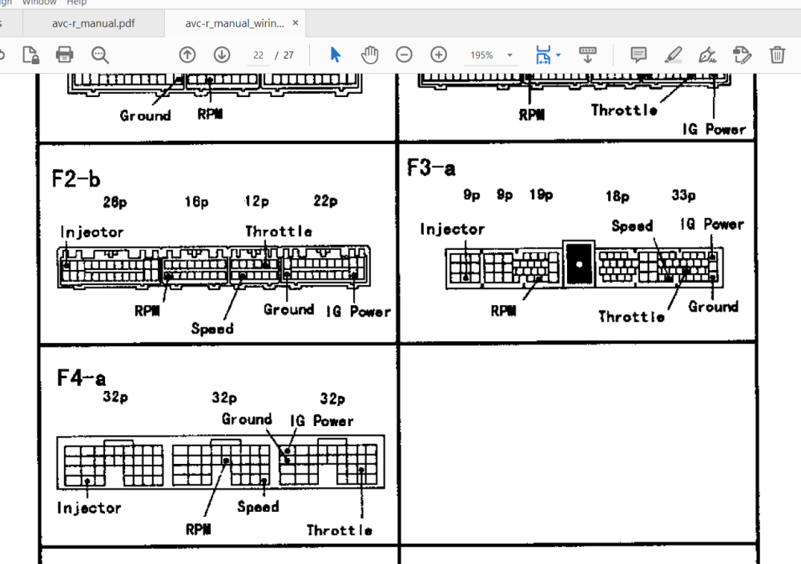Click the Ground label in F2-b diagram
The image size is (801, 564).
point(288,309)
